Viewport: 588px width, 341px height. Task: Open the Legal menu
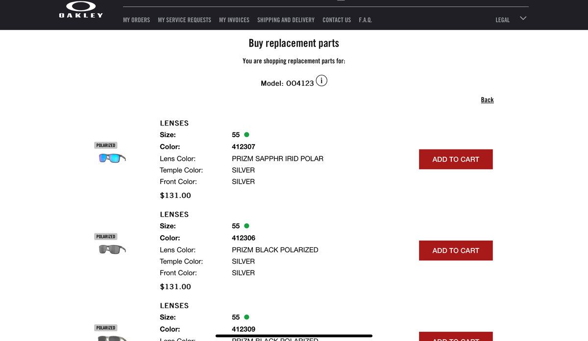click(x=502, y=20)
